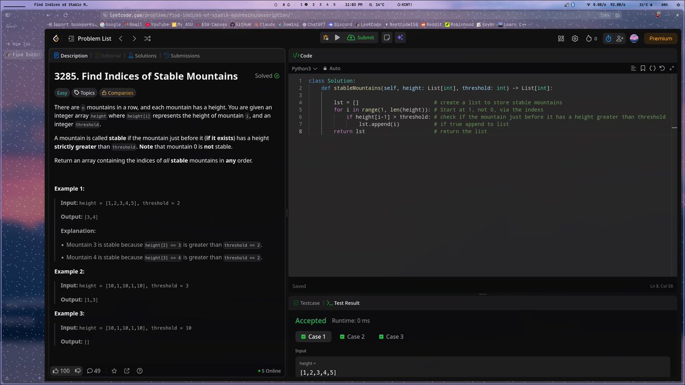Screen dimensions: 685x385
Task: Like the problem with thumbs up
Action: (x=61, y=371)
